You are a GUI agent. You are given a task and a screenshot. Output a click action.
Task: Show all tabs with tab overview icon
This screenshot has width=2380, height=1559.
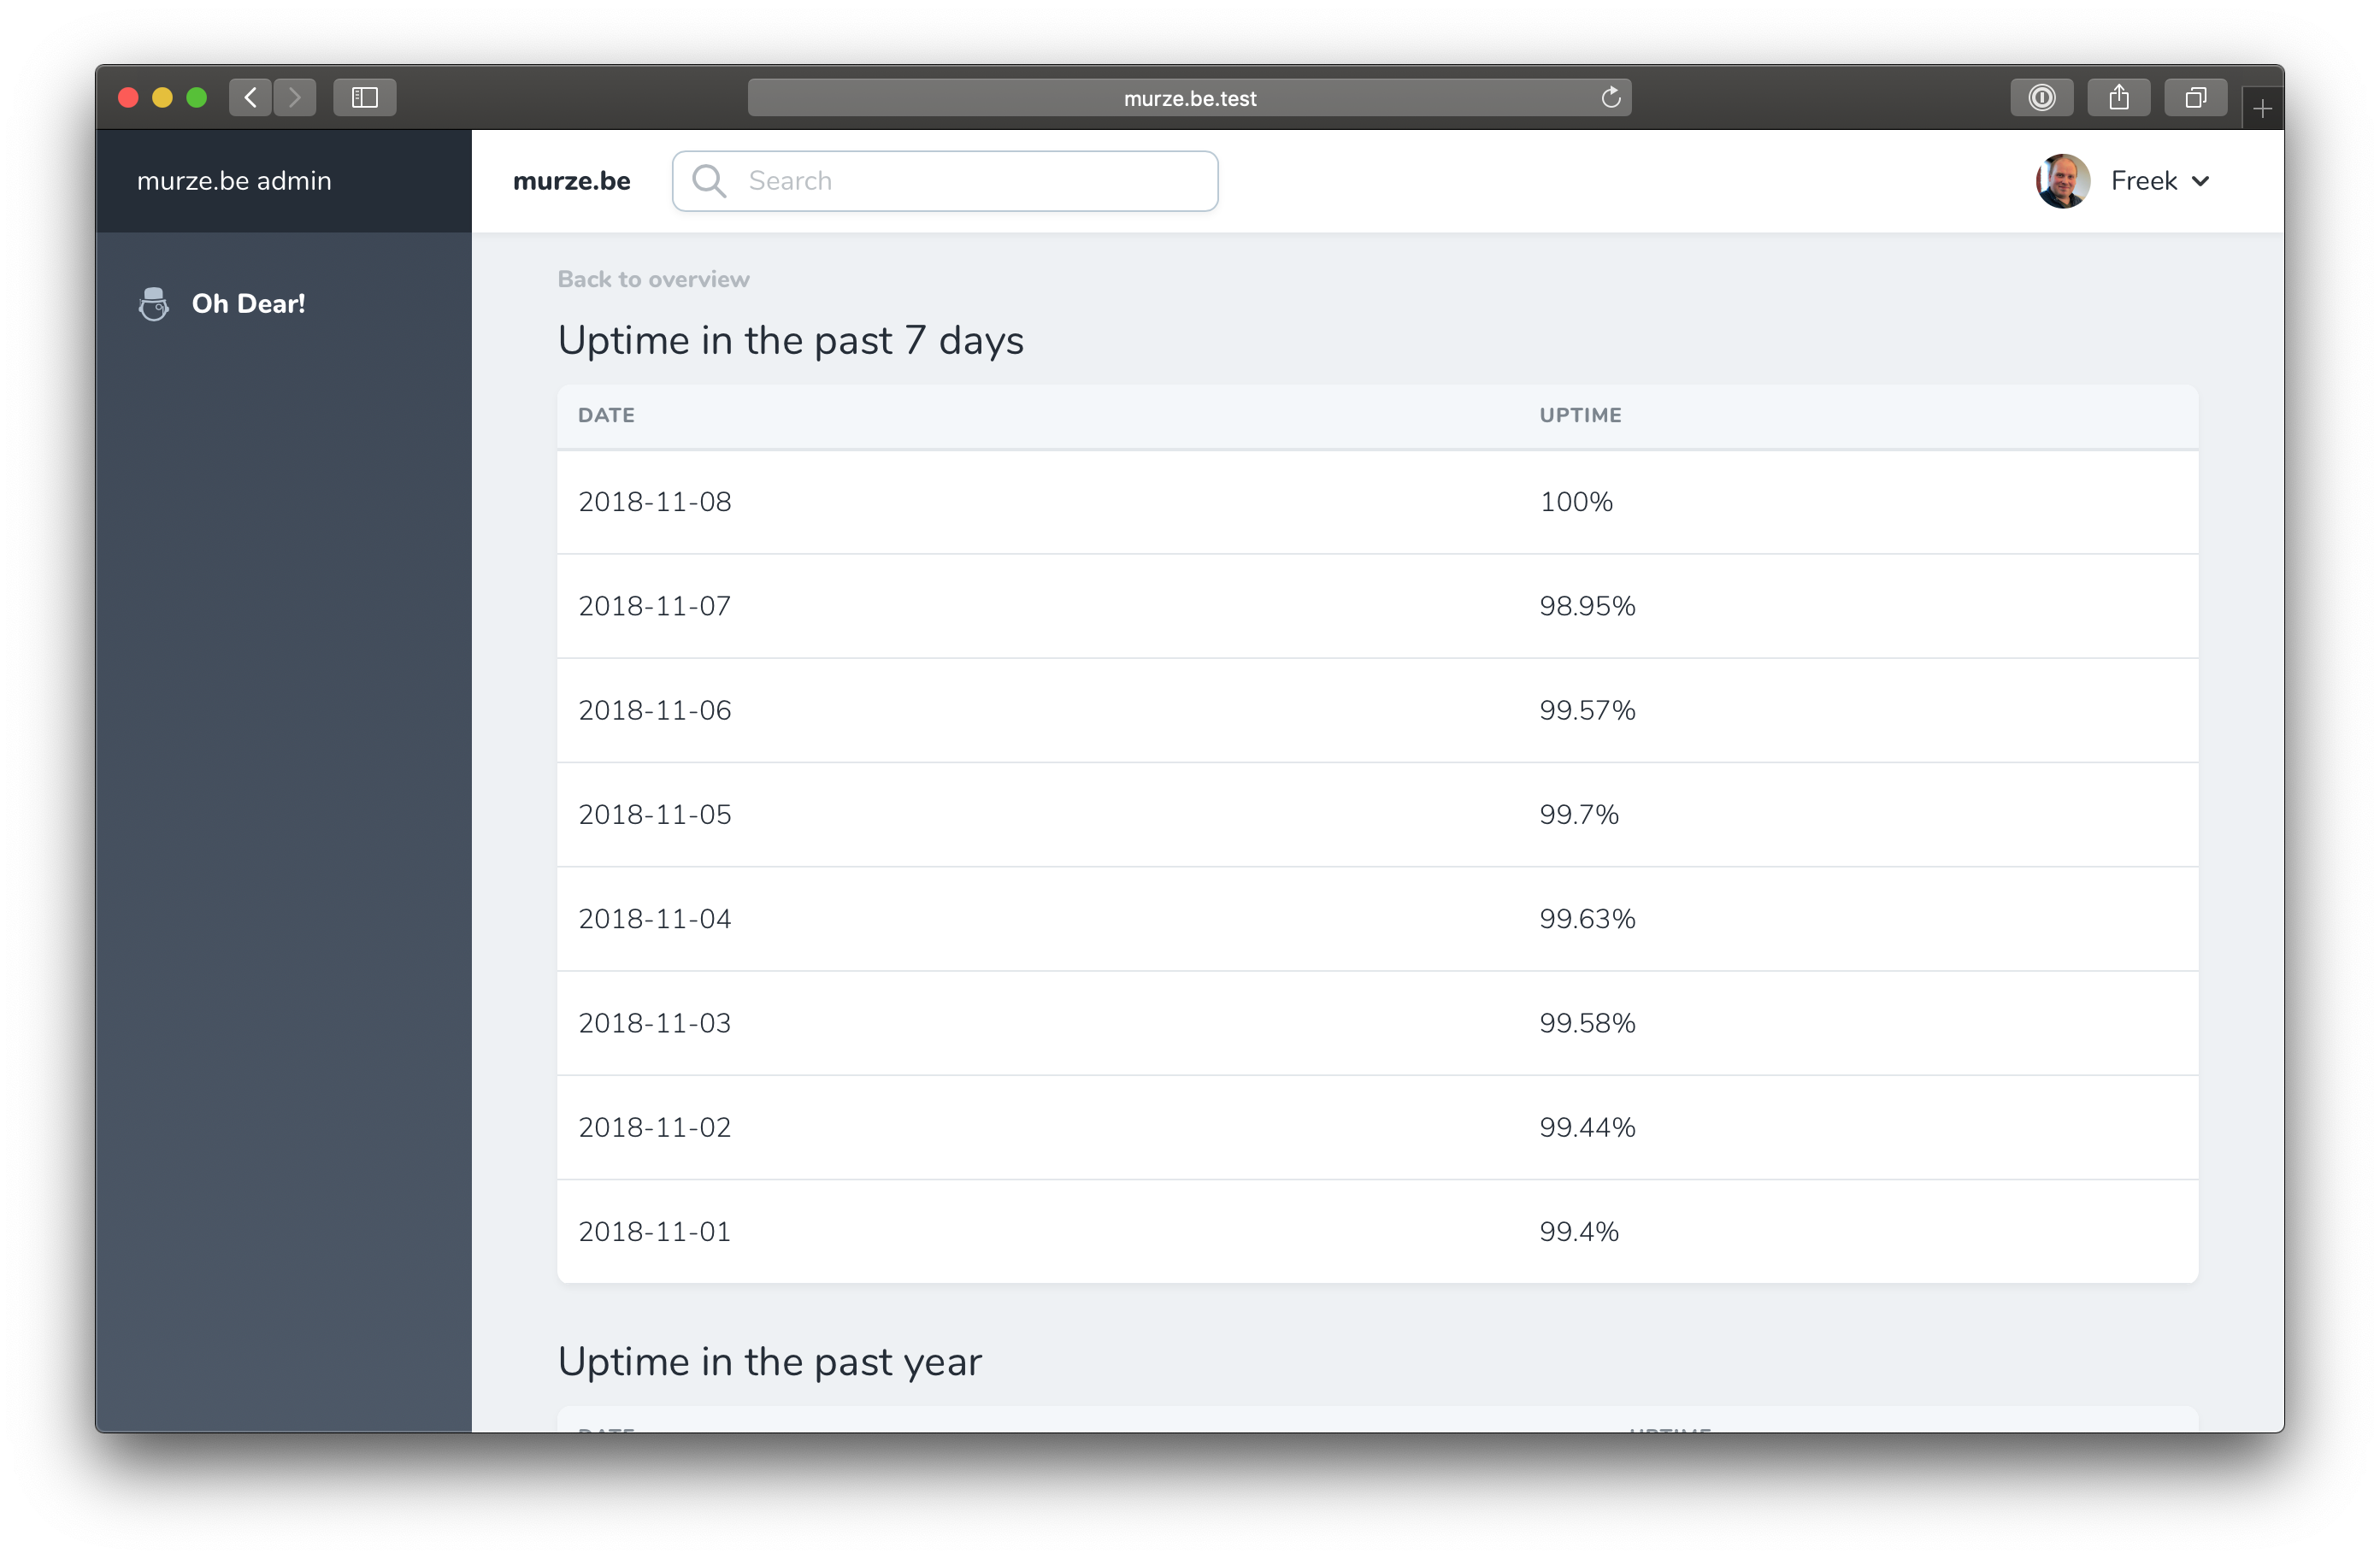pyautogui.click(x=2196, y=96)
